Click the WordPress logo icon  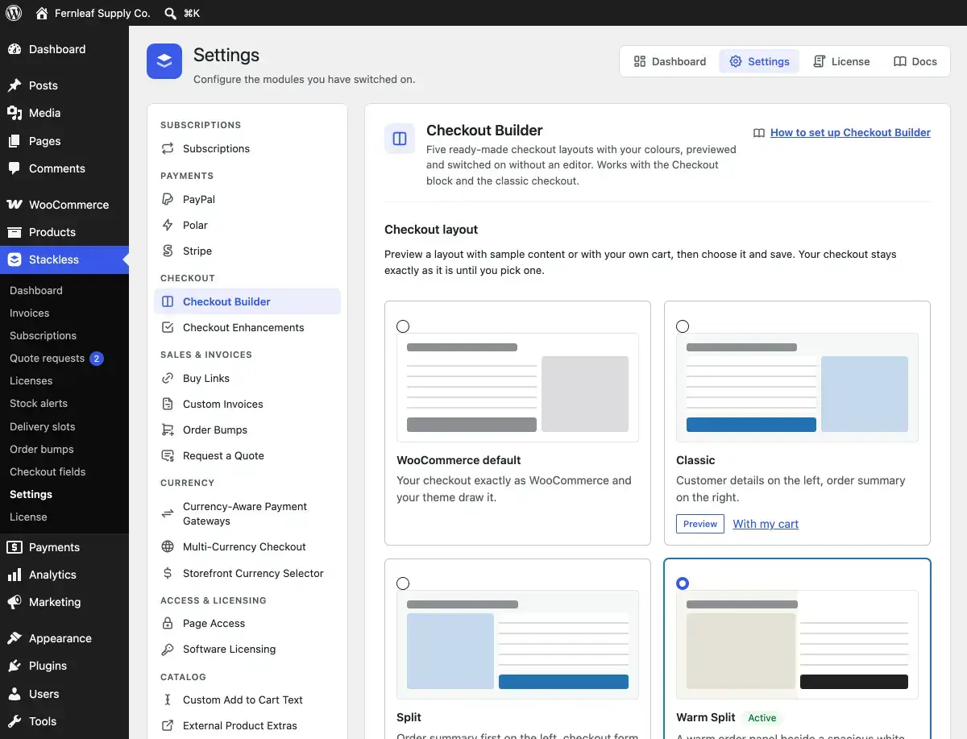[x=13, y=13]
